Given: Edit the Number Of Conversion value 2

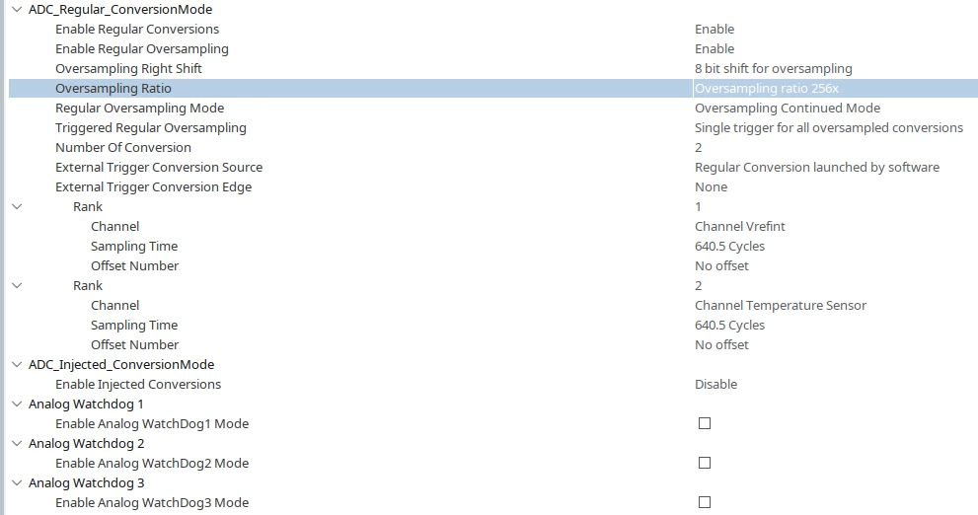Looking at the screenshot, I should coord(698,147).
